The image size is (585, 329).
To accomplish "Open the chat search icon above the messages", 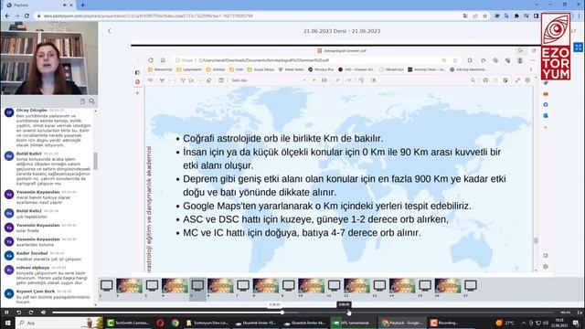I will (91, 101).
